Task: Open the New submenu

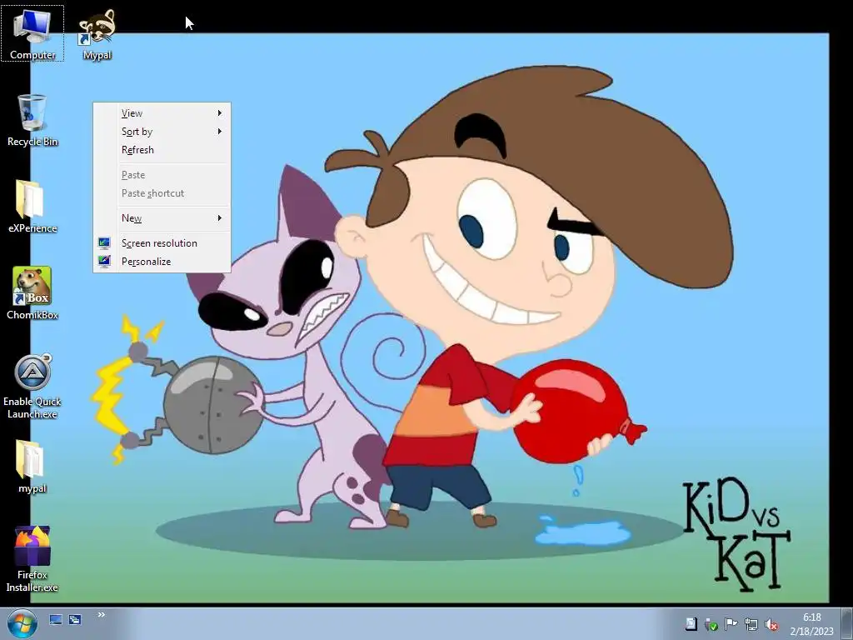Action: (162, 218)
